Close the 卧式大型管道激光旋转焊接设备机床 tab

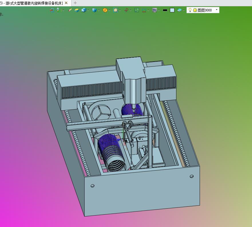pyautogui.click(x=66, y=3)
